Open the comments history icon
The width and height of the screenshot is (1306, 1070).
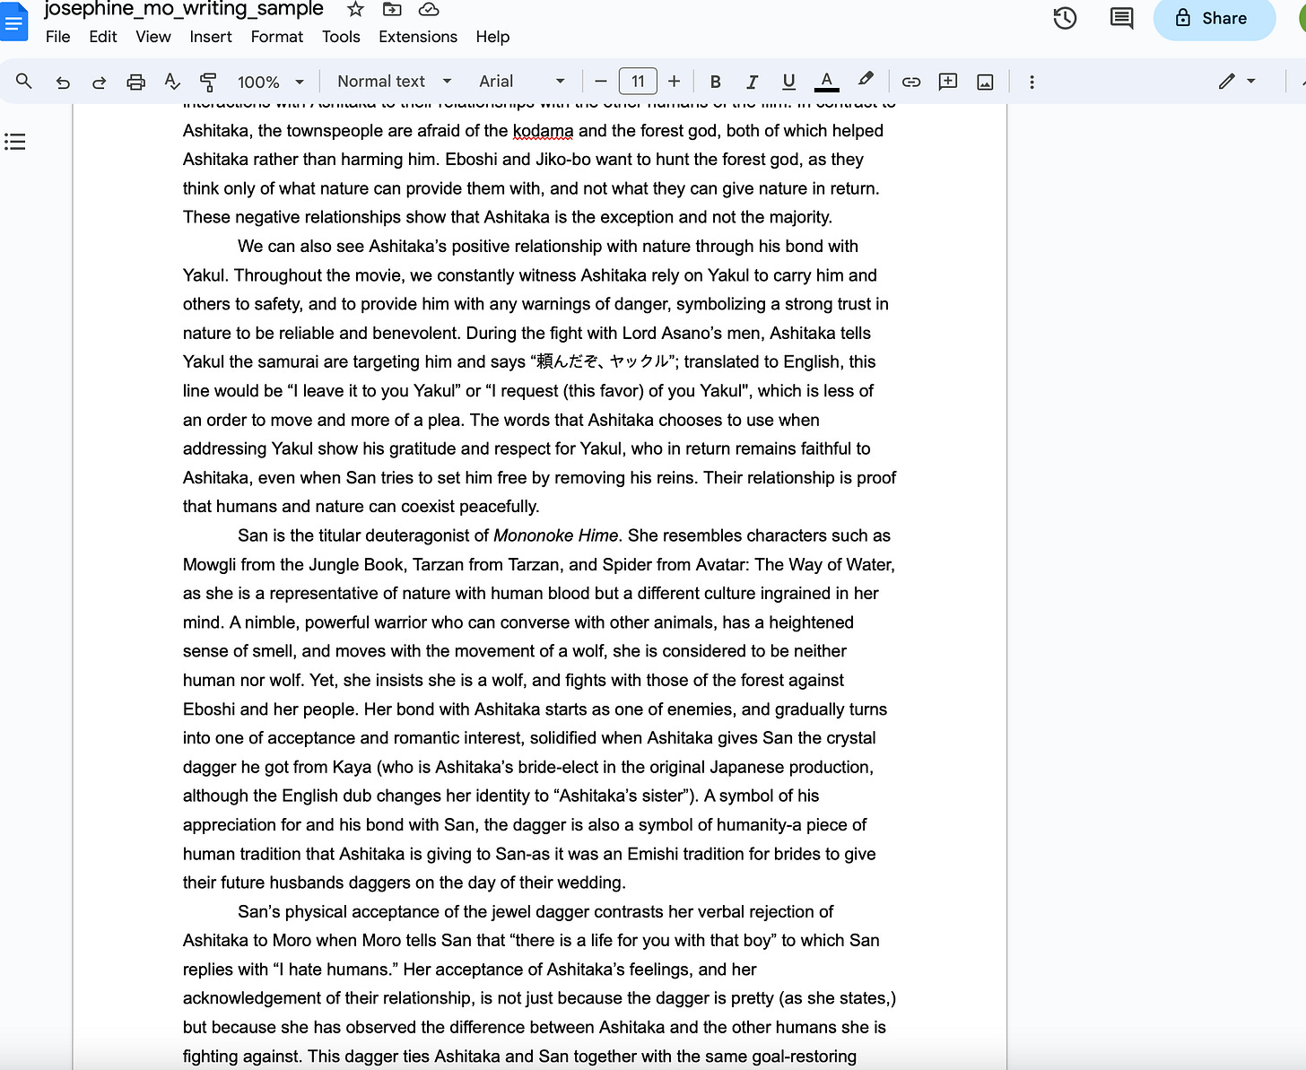(x=1121, y=18)
